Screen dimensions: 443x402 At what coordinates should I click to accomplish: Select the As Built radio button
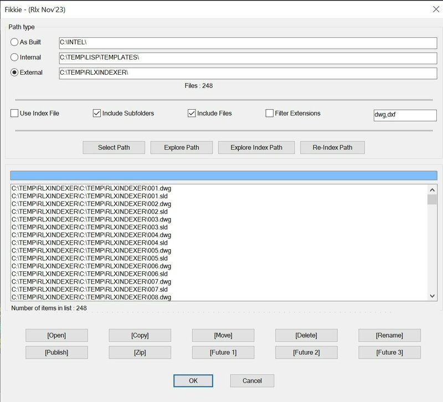pyautogui.click(x=14, y=42)
